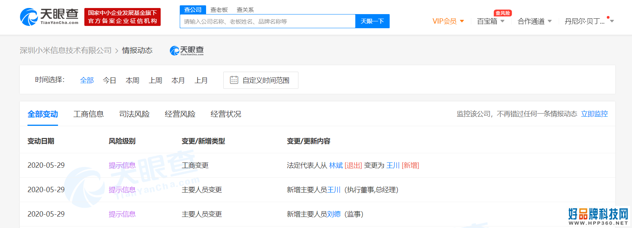Select the 全部 time filter
Viewport: 632px width, 228px height.
coord(87,80)
